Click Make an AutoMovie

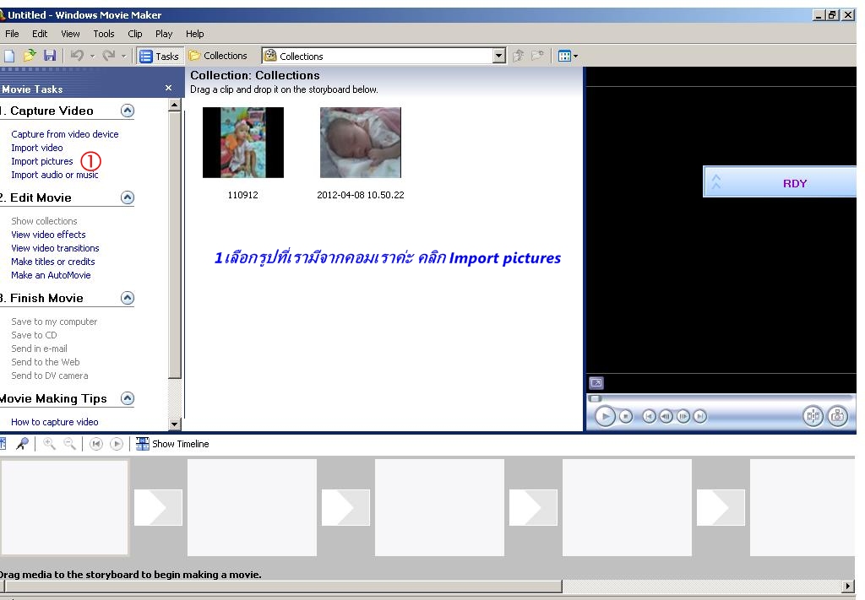51,275
